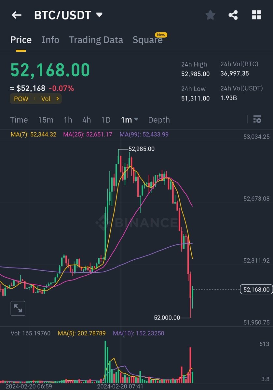The width and height of the screenshot is (273, 390).
Task: Select the 1D chart interval
Action: (106, 120)
